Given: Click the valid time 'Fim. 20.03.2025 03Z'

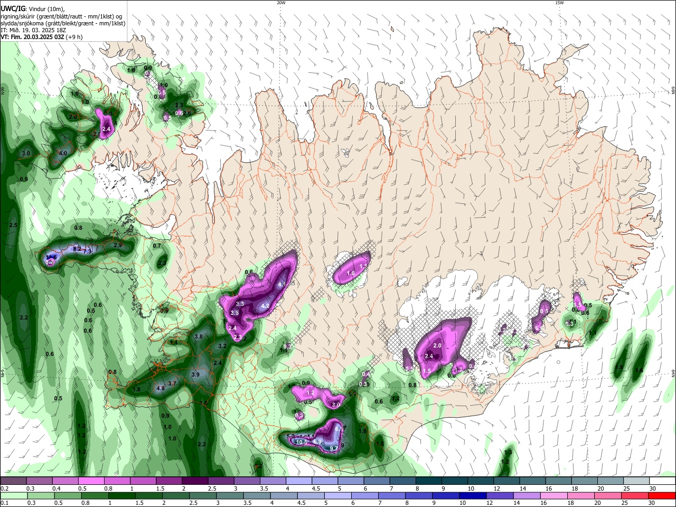Looking at the screenshot, I should (x=36, y=37).
